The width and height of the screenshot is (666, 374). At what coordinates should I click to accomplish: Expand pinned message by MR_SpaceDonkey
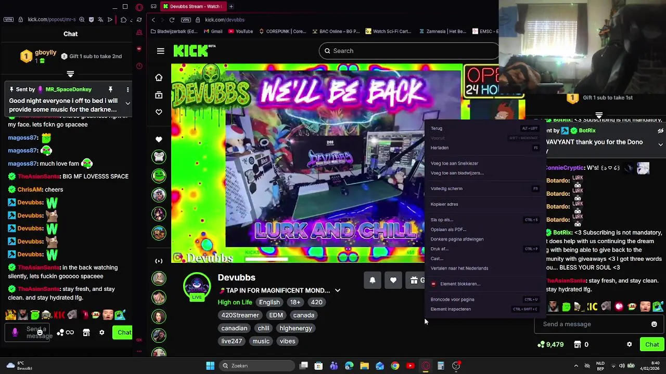click(127, 103)
